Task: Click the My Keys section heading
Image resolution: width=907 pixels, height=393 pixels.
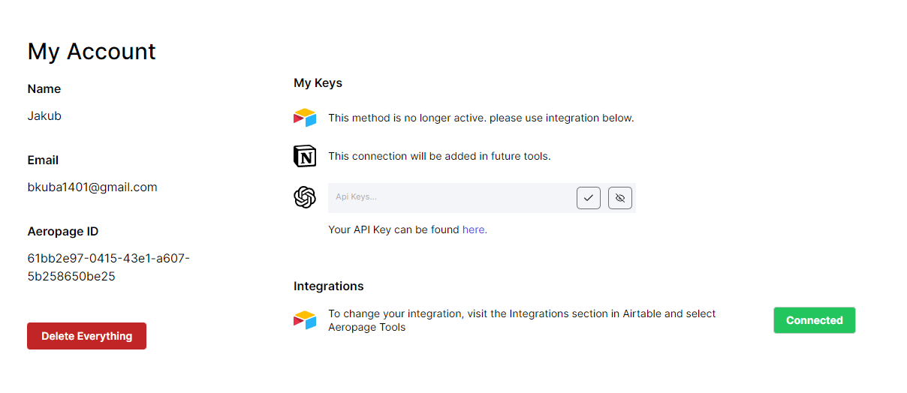Action: [318, 83]
